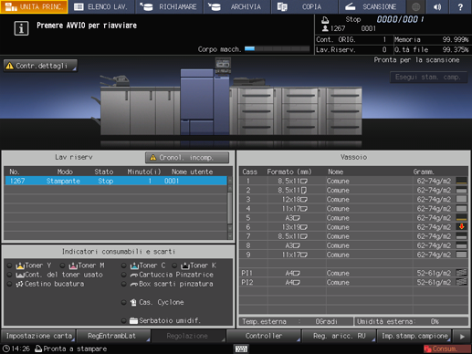
Task: Click the info icon beside the message
Action: pos(21,28)
